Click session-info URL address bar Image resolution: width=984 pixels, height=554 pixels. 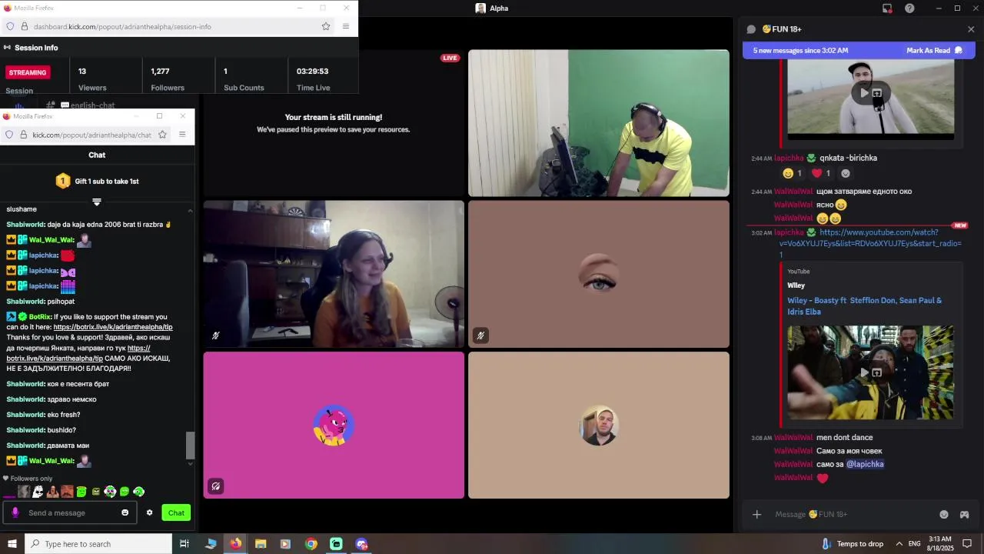(x=169, y=26)
